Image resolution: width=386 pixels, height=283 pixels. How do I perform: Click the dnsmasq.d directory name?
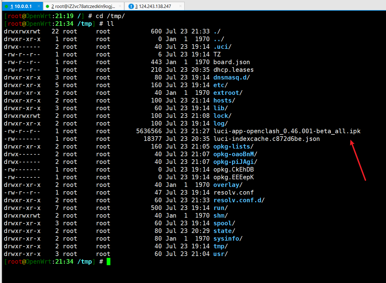(230, 77)
